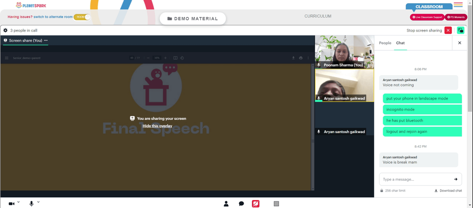The image size is (473, 208).
Task: Open call settings gear icon
Action: [5, 30]
